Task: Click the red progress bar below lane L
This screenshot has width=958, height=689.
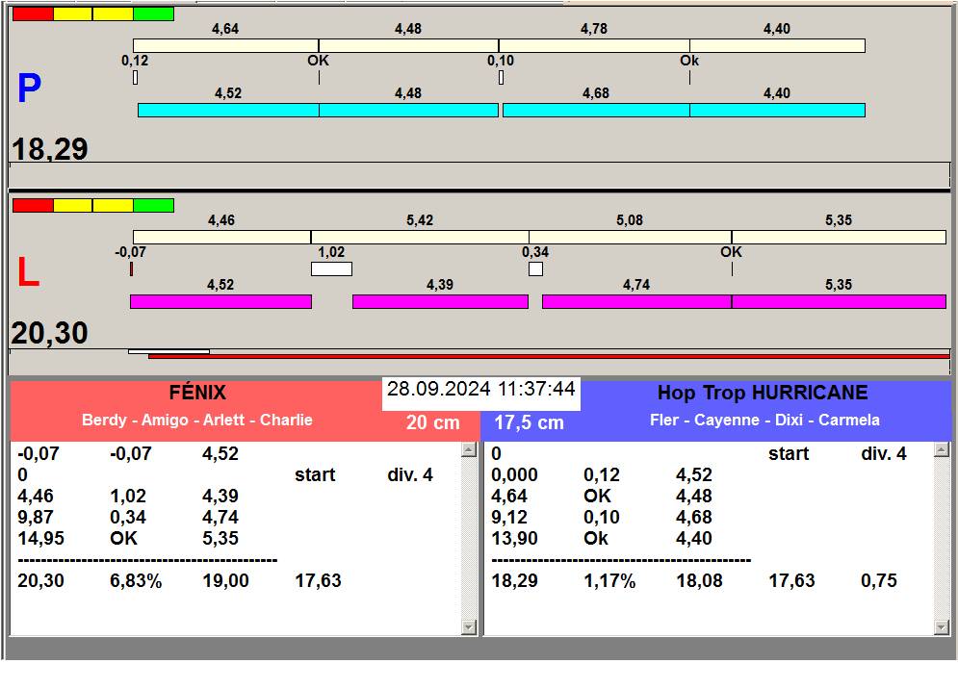Action: pyautogui.click(x=549, y=356)
